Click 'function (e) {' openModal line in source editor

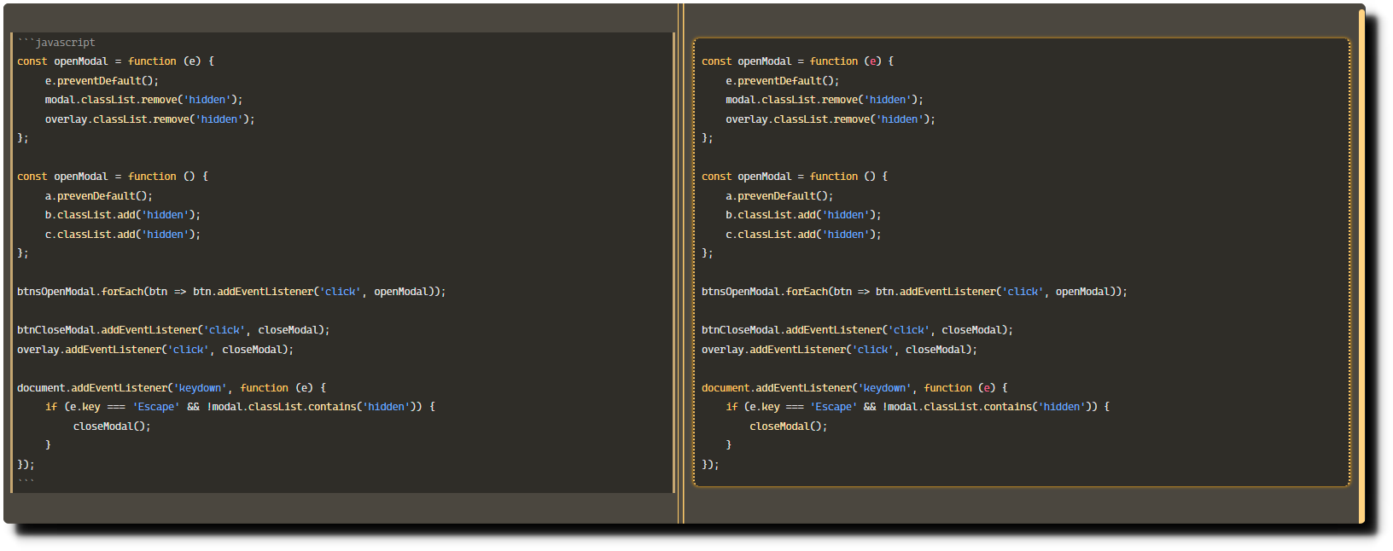point(116,61)
